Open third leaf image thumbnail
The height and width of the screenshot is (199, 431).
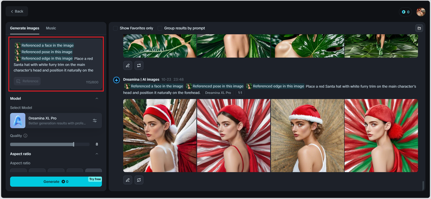point(307,46)
